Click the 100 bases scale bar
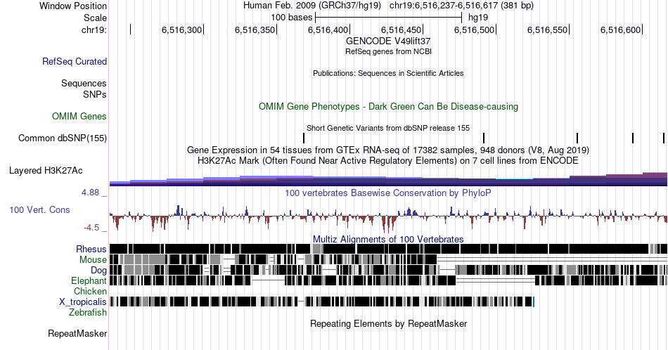The height and width of the screenshot is (350, 668). pos(389,18)
